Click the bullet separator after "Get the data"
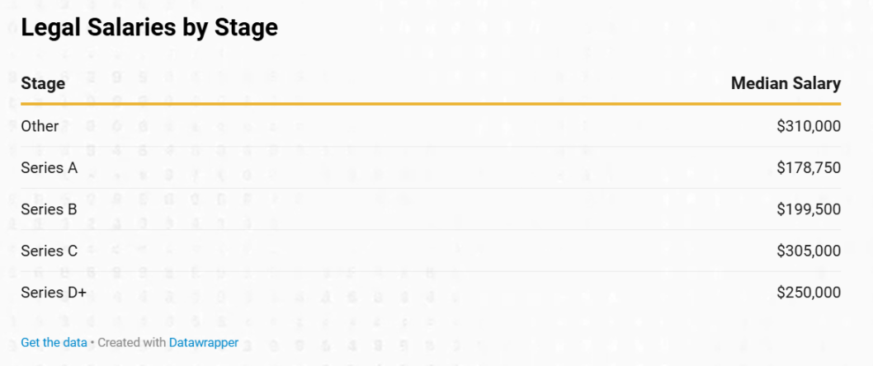The height and width of the screenshot is (366, 873). (x=92, y=342)
